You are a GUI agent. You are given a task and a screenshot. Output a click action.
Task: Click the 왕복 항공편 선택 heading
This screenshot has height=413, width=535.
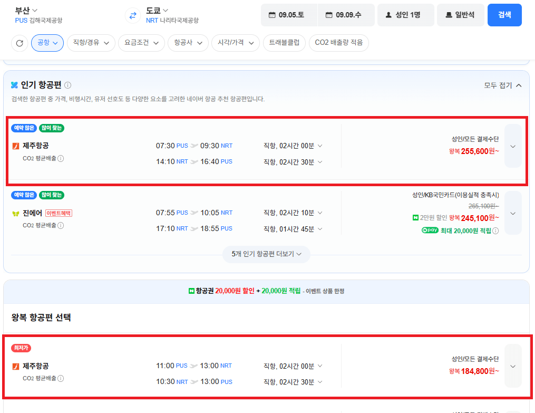point(41,318)
